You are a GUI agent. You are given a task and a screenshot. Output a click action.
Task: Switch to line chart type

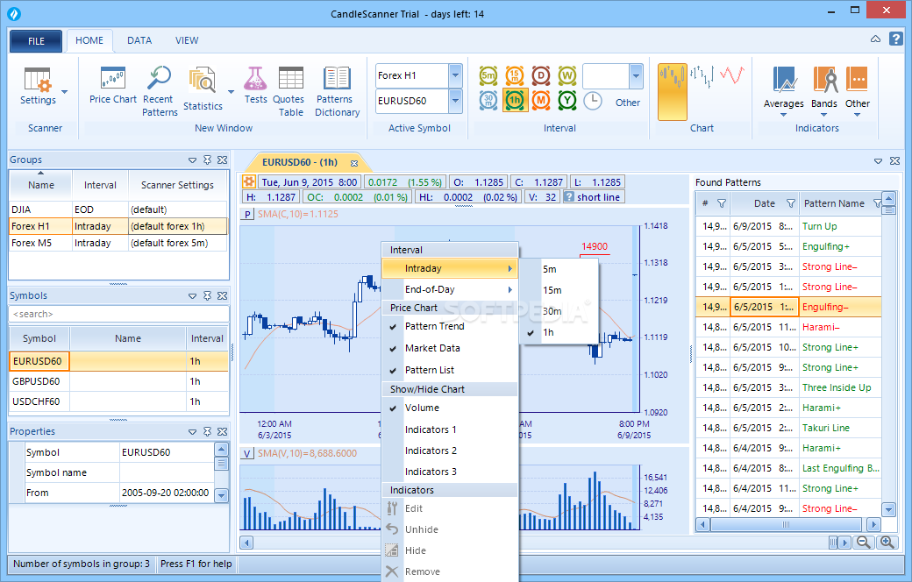(x=732, y=75)
